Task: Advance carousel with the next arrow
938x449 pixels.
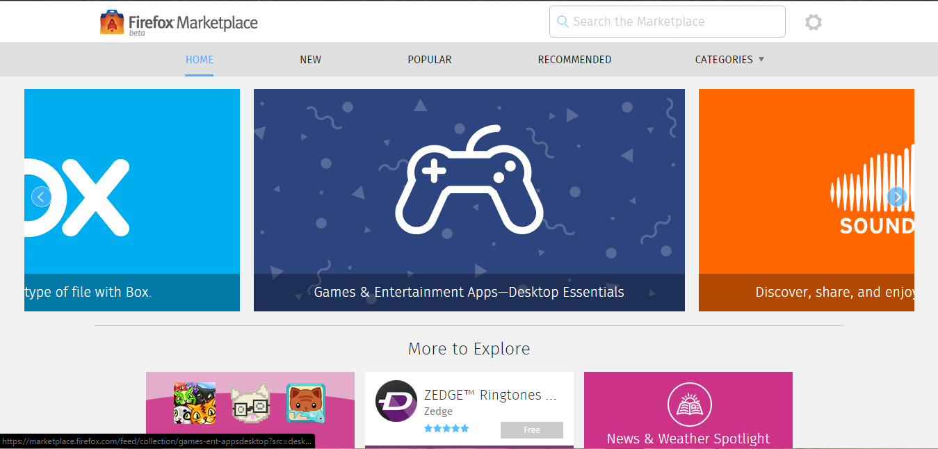Action: click(x=897, y=197)
